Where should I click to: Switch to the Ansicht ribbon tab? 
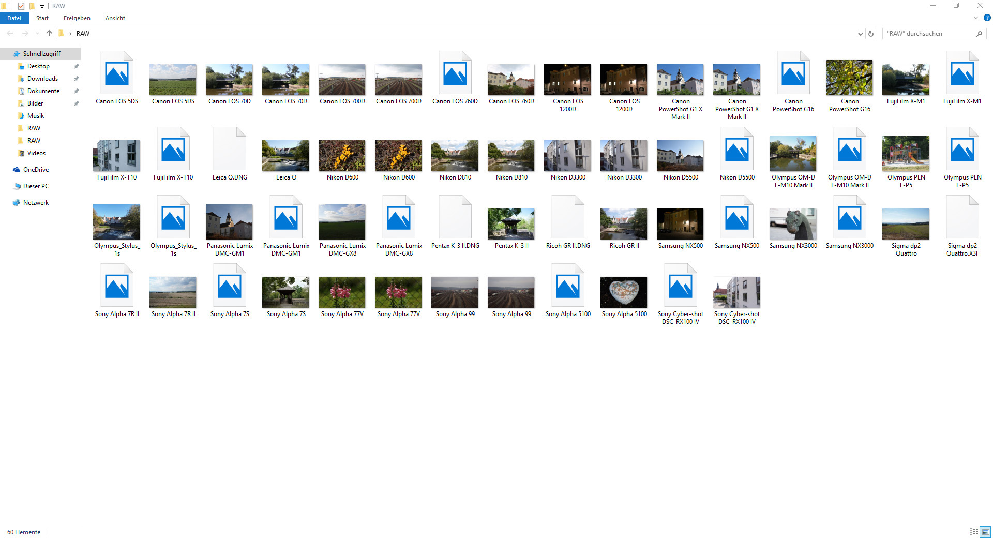115,18
